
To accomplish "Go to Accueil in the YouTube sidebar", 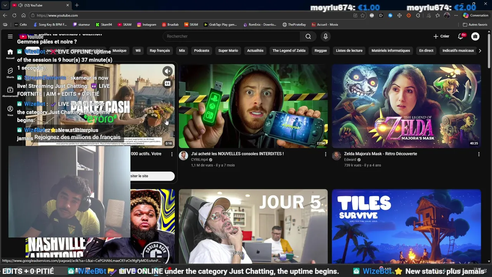I will click(10, 54).
